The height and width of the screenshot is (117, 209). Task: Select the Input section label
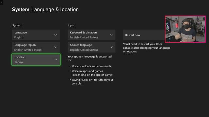(x=71, y=25)
